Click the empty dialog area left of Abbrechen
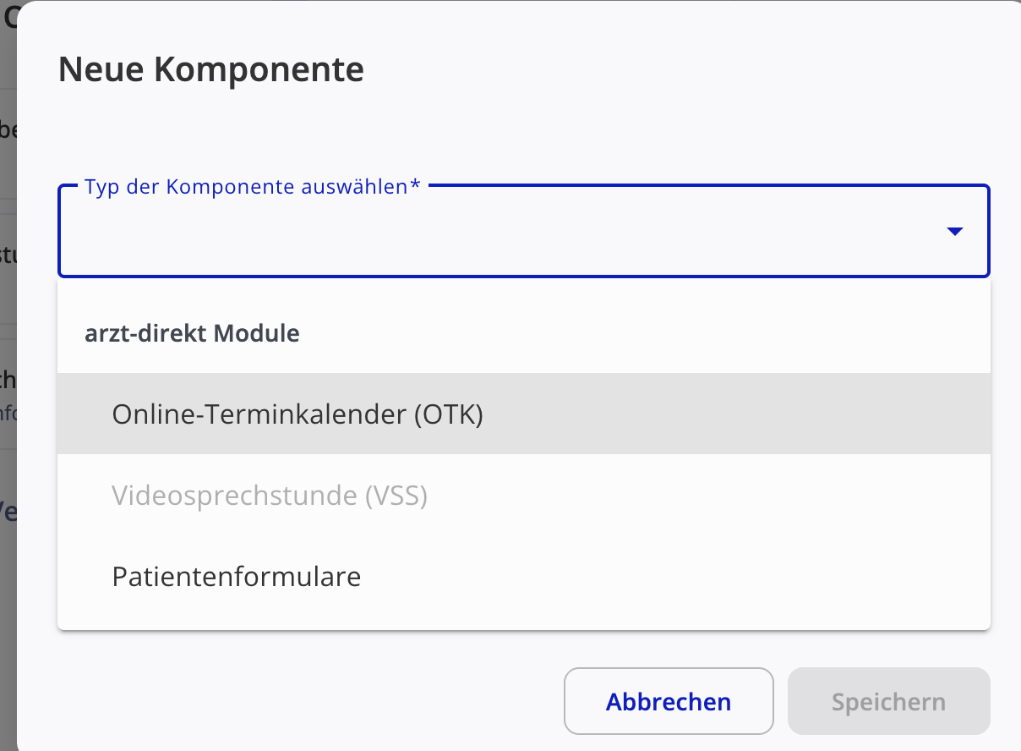Image resolution: width=1021 pixels, height=751 pixels. coord(304,701)
